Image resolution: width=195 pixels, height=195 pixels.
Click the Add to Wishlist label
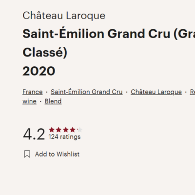pyautogui.click(x=57, y=154)
